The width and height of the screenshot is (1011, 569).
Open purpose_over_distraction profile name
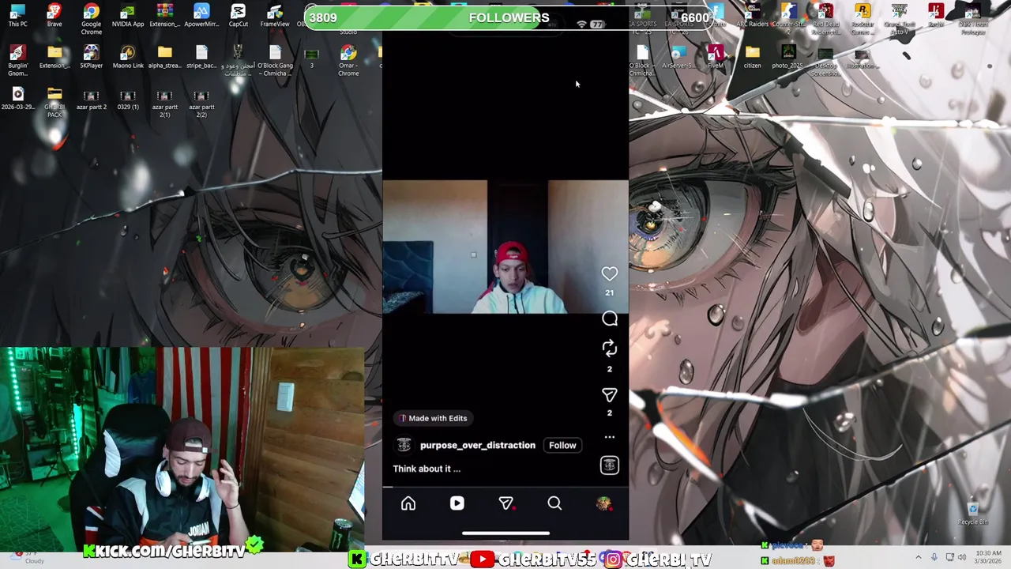477,445
